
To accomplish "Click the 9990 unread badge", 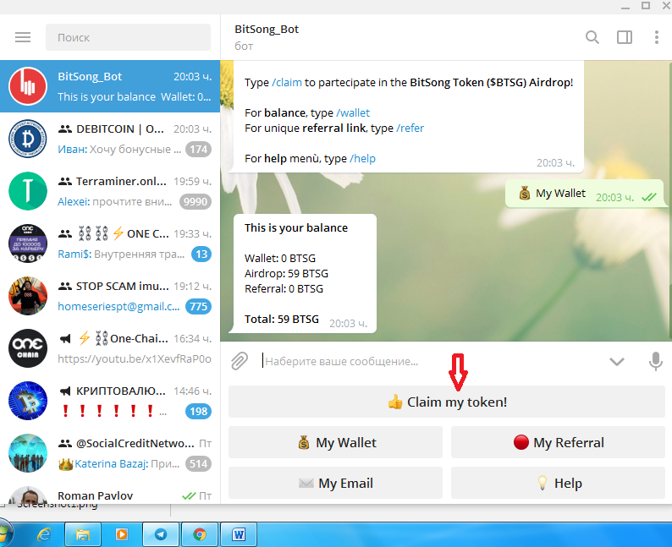I will pyautogui.click(x=196, y=201).
